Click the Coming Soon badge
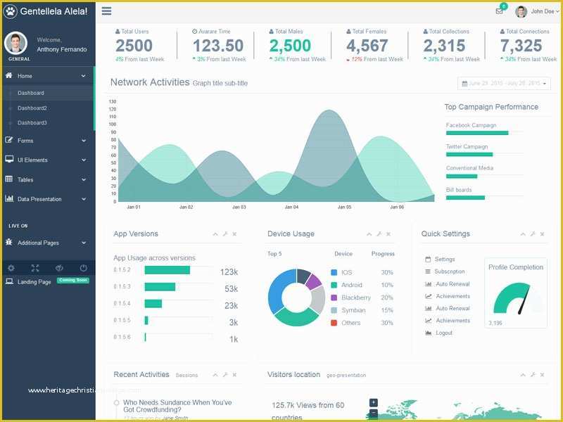 point(73,280)
